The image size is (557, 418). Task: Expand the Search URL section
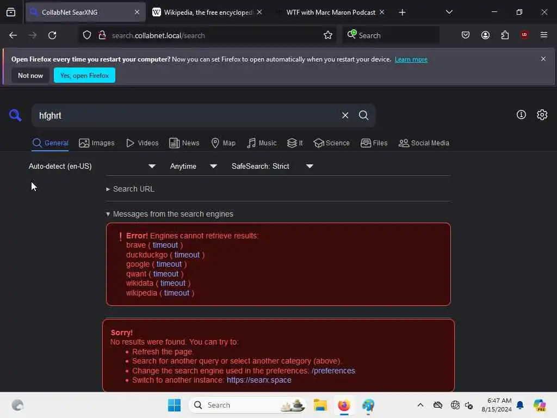pyautogui.click(x=130, y=189)
